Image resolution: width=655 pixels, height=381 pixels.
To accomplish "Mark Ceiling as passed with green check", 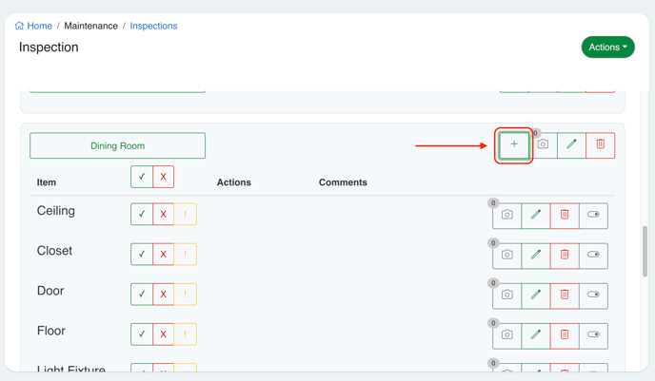I will tap(142, 215).
